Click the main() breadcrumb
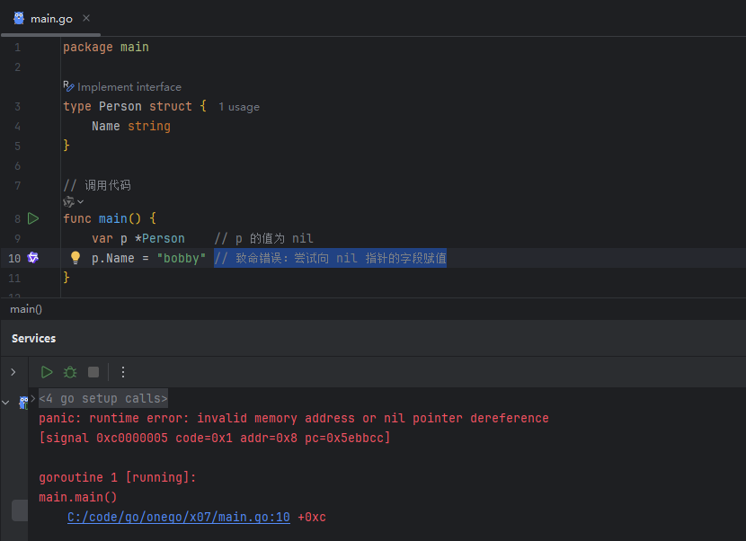Screen dimensions: 746x541 click(26, 309)
